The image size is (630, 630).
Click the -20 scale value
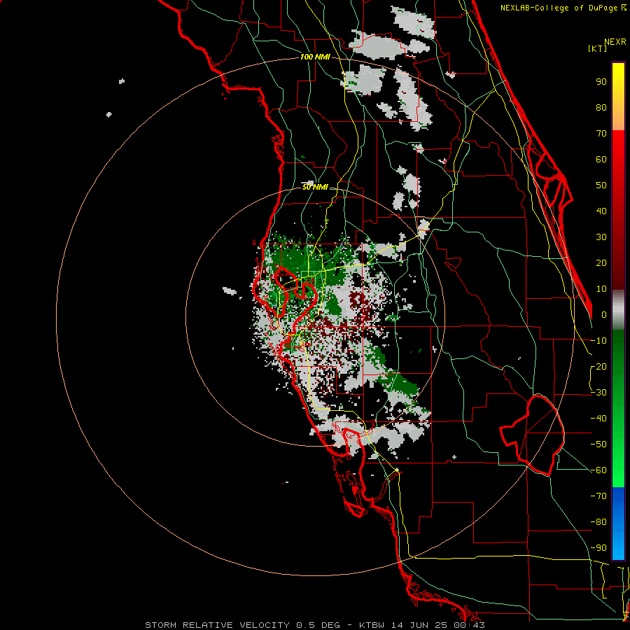click(x=598, y=366)
